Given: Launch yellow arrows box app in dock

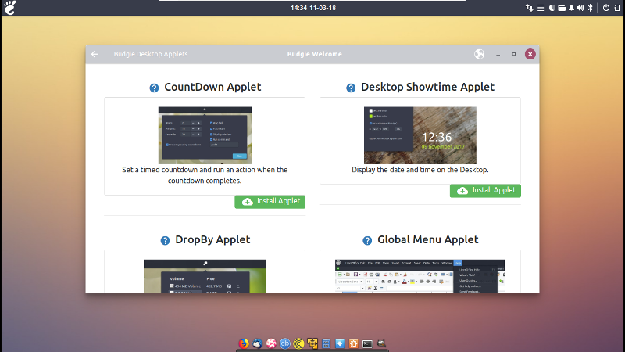Looking at the screenshot, I should coord(312,343).
